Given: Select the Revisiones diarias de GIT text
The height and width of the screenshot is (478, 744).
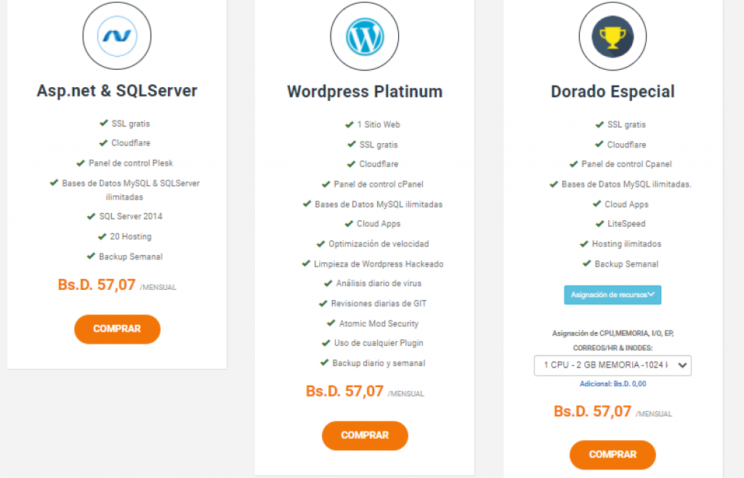Looking at the screenshot, I should (379, 304).
